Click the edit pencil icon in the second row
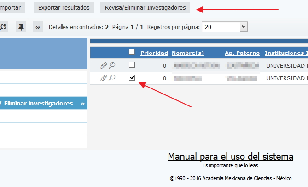This screenshot has height=187, width=308. [104, 78]
